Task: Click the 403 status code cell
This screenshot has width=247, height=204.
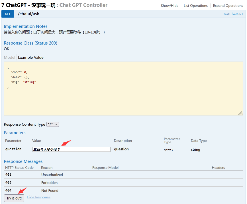Action: [x=8, y=182]
